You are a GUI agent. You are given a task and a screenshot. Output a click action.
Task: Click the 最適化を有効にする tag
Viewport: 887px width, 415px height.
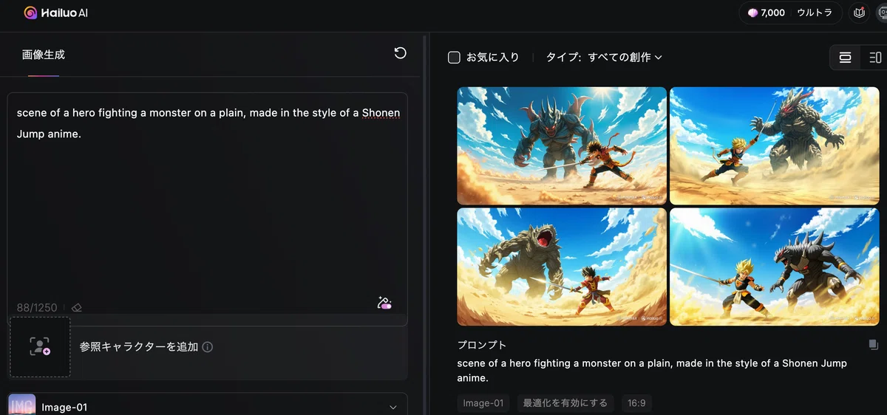pyautogui.click(x=565, y=402)
